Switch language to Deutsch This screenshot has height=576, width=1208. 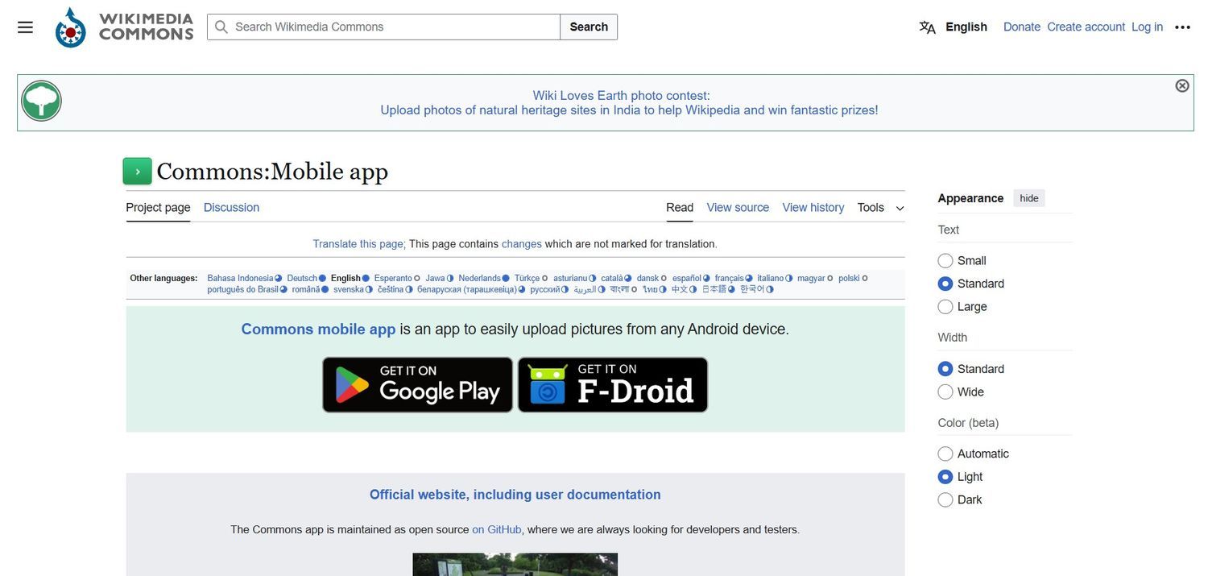coord(302,278)
